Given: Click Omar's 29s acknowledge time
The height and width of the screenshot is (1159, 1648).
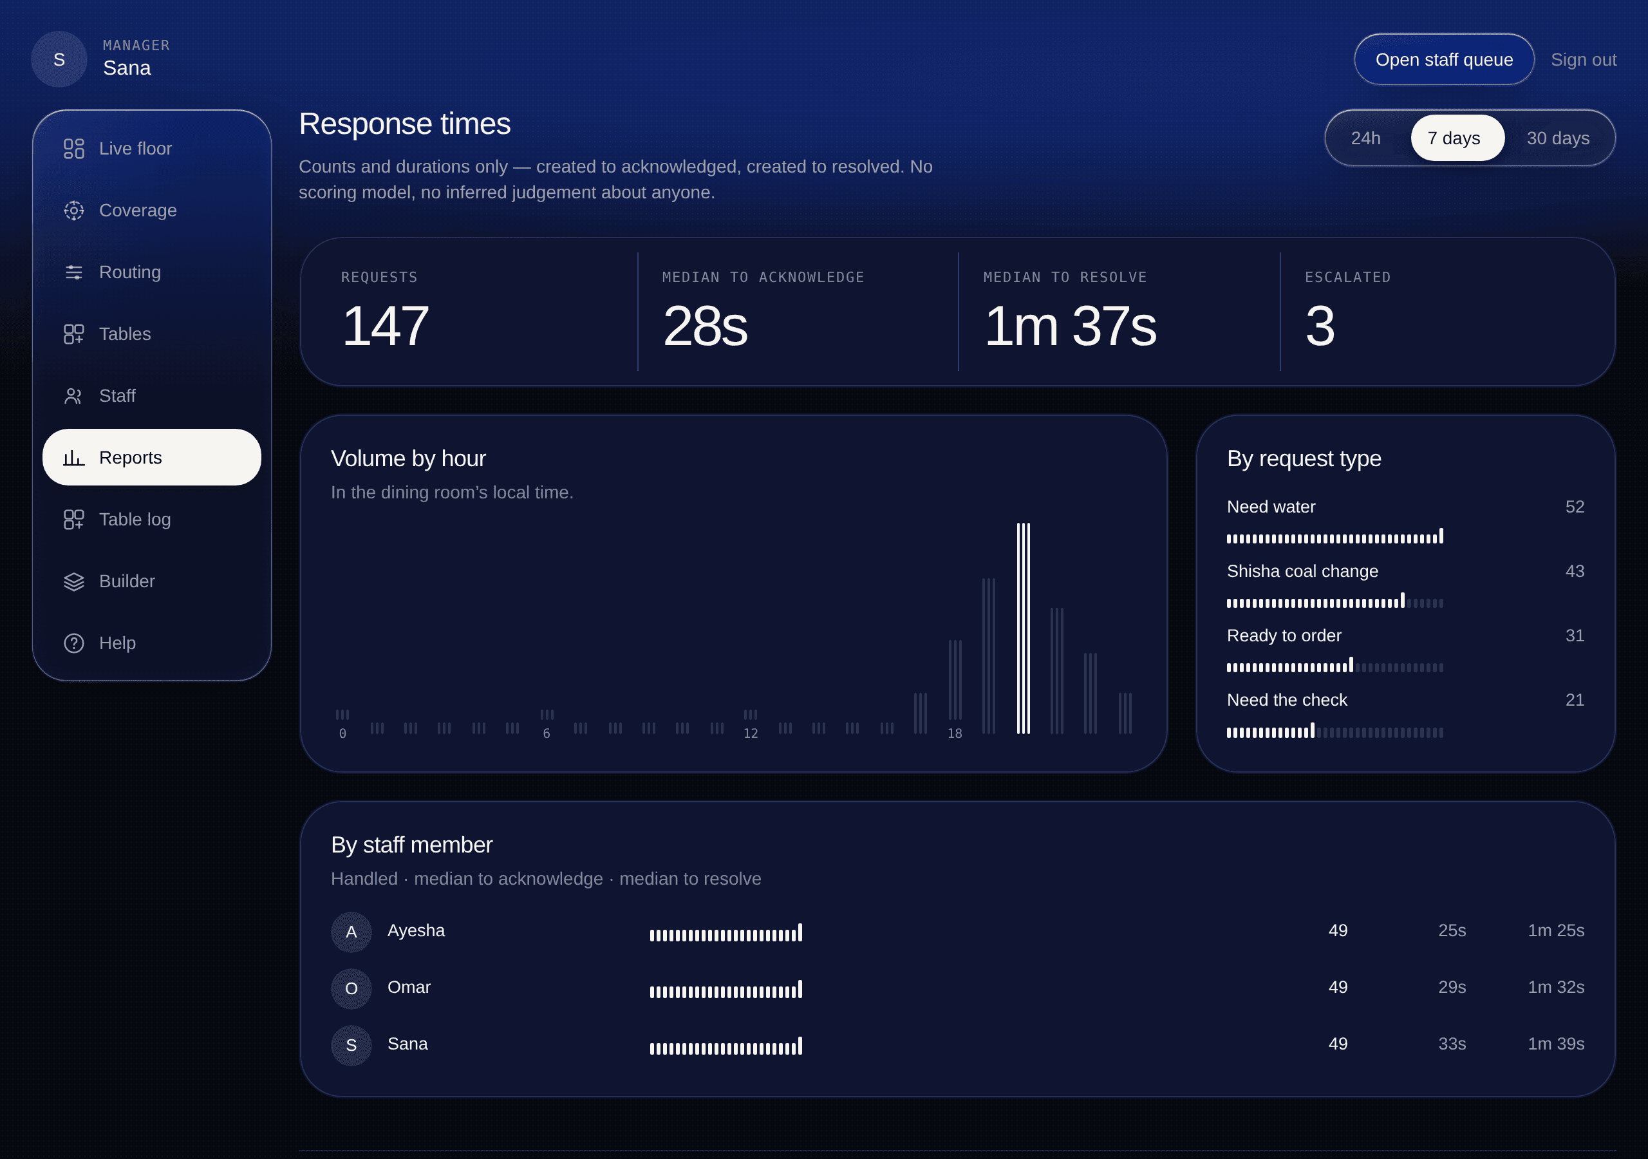Looking at the screenshot, I should 1452,987.
